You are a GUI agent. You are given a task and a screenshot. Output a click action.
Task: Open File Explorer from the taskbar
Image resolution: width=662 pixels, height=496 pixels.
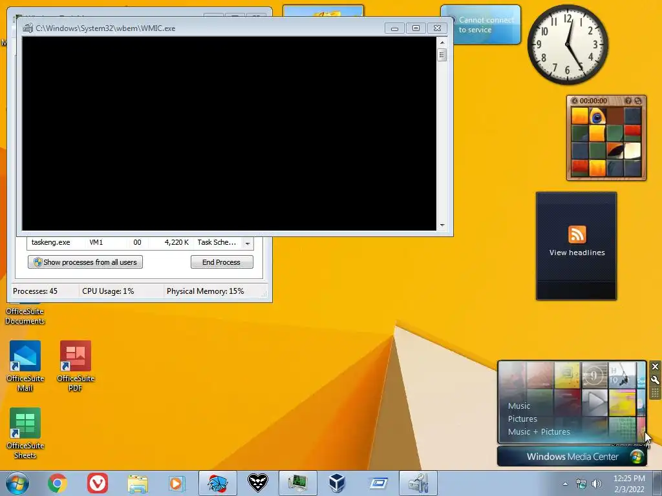point(138,484)
